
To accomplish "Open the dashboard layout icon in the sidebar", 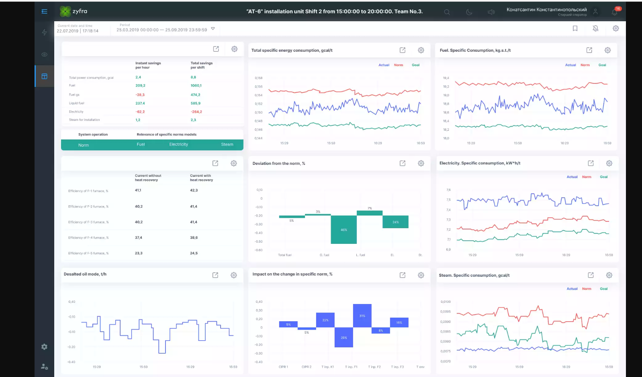I will point(44,76).
